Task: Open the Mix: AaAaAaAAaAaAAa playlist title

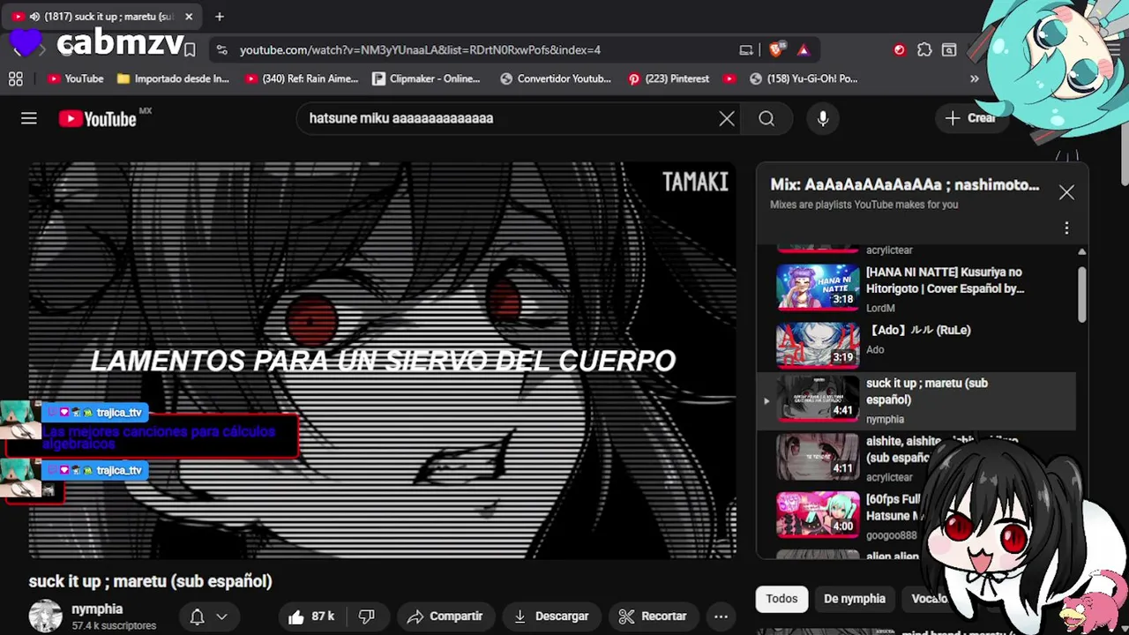Action: click(x=905, y=185)
